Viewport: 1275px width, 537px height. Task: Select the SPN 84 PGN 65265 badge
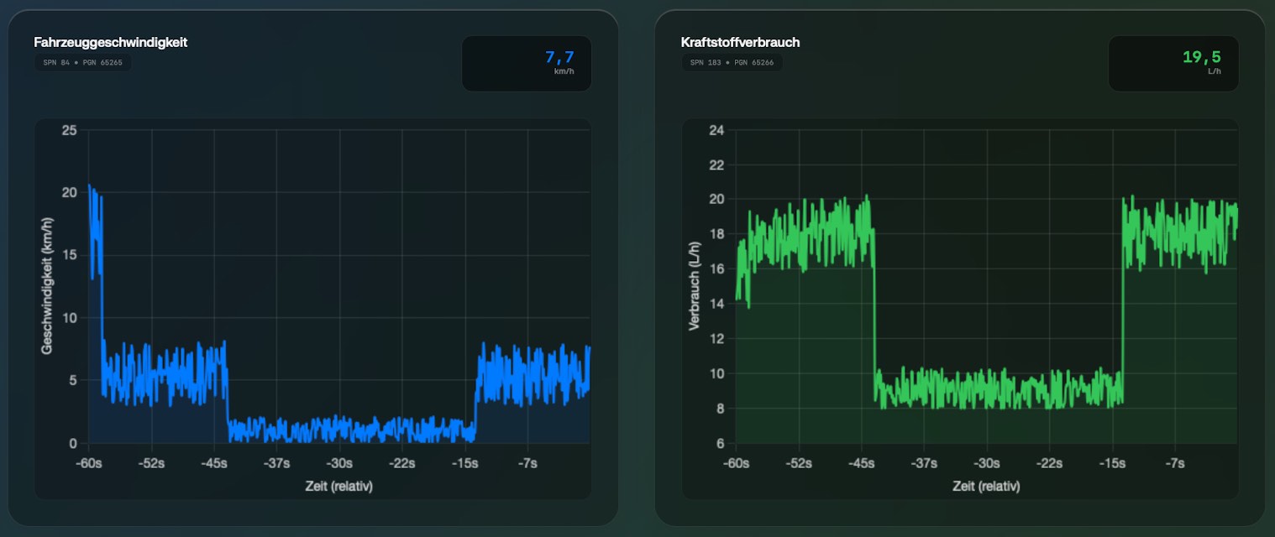(82, 63)
